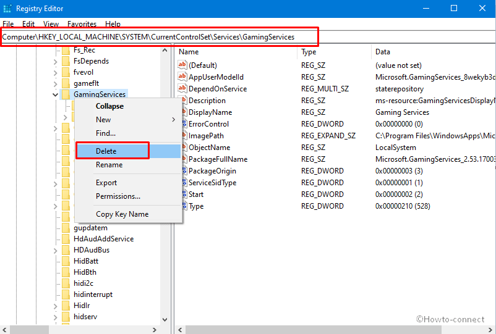
Task: Choose Rename in the context menu
Action: (x=128, y=164)
